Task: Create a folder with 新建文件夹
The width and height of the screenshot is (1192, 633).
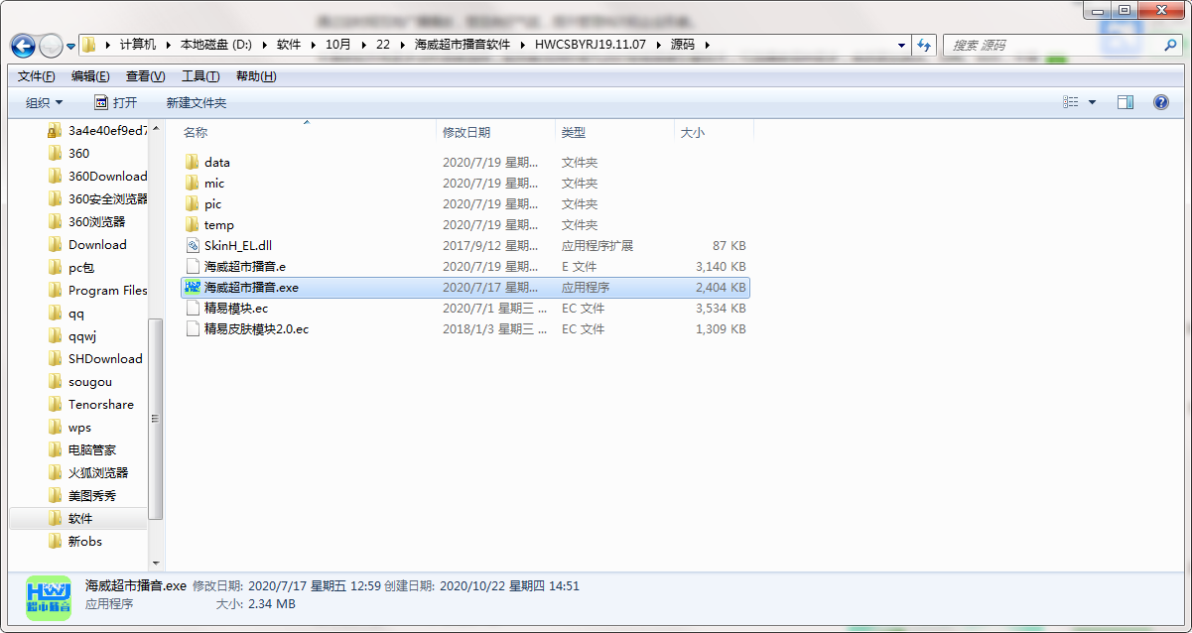Action: click(x=197, y=102)
